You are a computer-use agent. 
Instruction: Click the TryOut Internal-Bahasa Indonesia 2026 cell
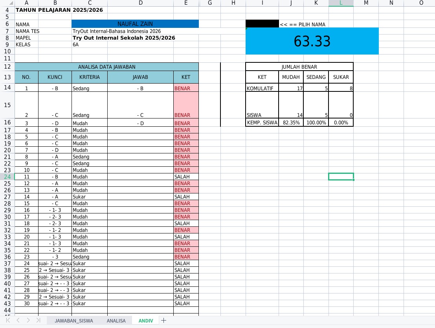pyautogui.click(x=117, y=31)
